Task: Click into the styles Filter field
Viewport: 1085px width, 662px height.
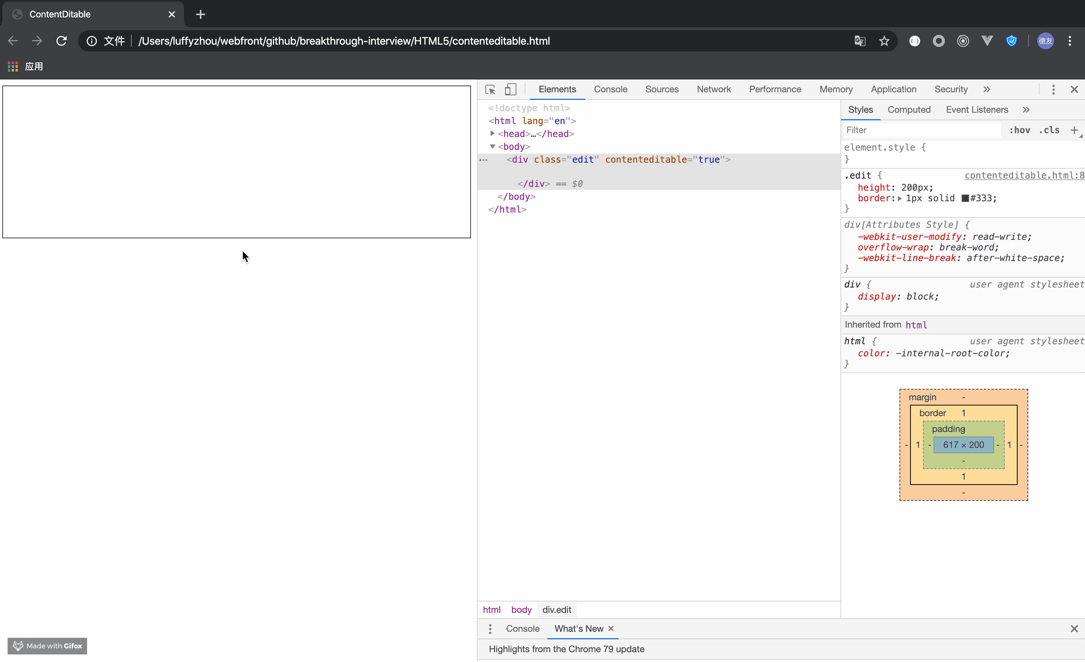Action: coord(920,130)
